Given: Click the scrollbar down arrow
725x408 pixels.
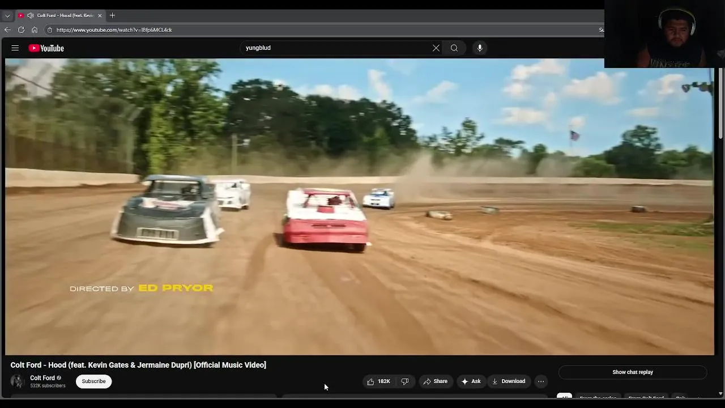Looking at the screenshot, I should click(x=720, y=393).
